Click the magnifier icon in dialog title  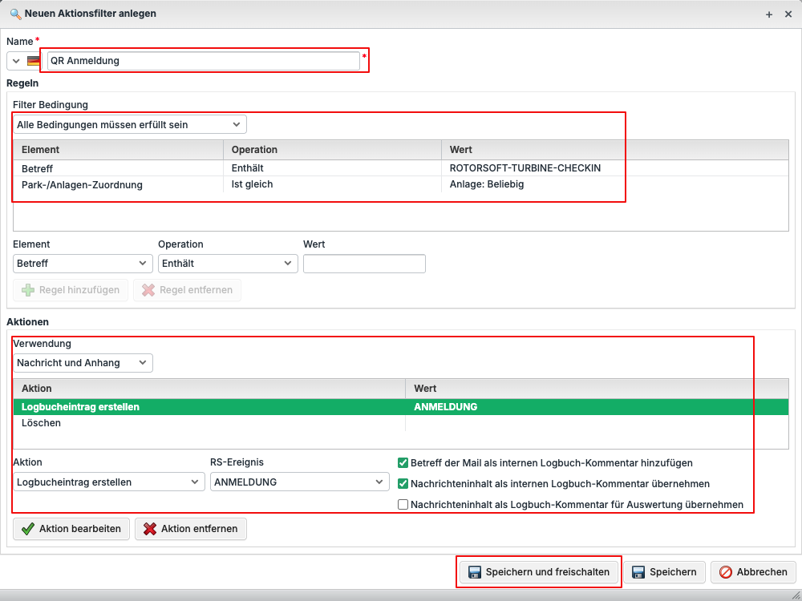(x=14, y=14)
